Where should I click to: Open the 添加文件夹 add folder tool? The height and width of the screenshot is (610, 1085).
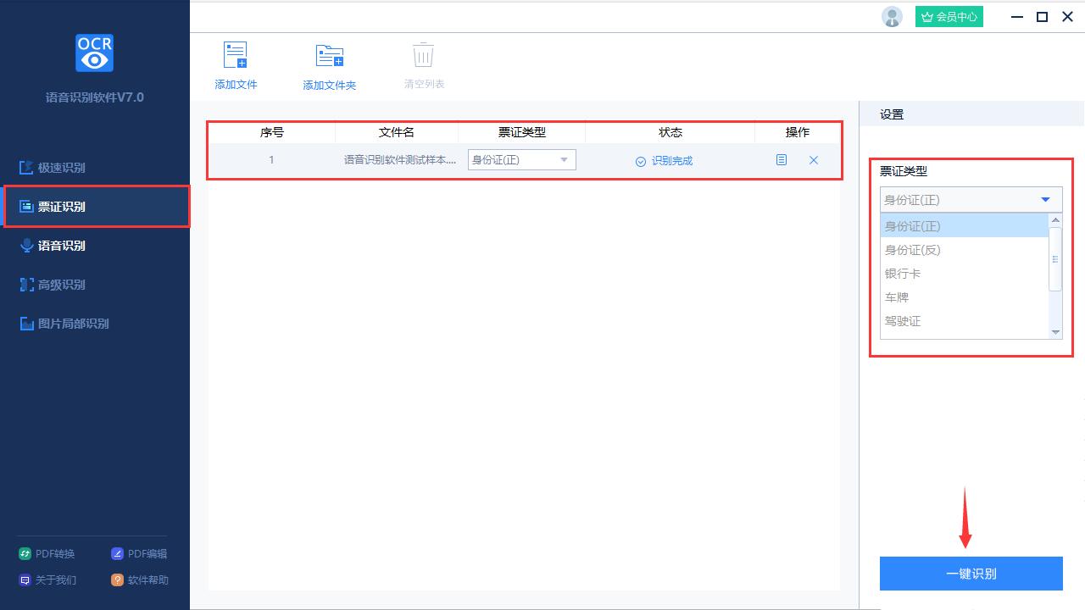tap(329, 64)
